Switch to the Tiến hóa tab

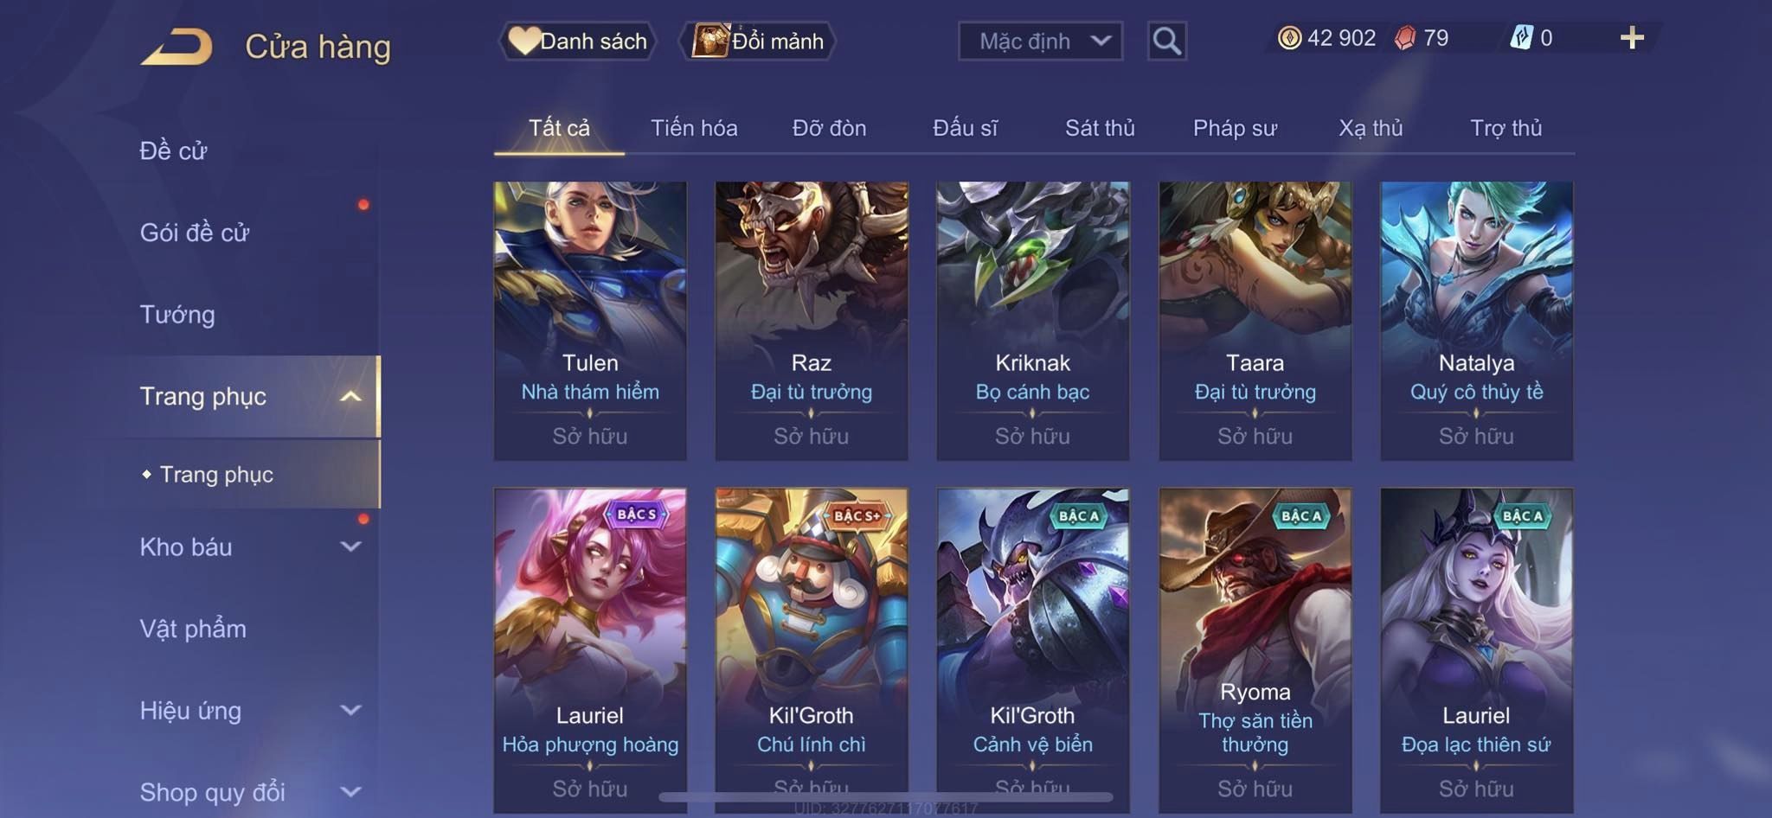pyautogui.click(x=694, y=128)
